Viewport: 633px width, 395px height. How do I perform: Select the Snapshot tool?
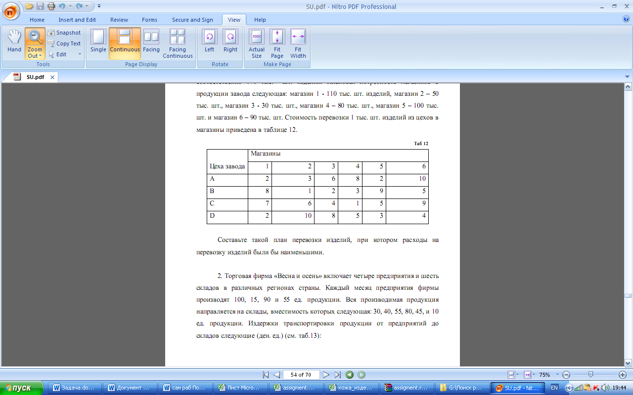coord(64,33)
